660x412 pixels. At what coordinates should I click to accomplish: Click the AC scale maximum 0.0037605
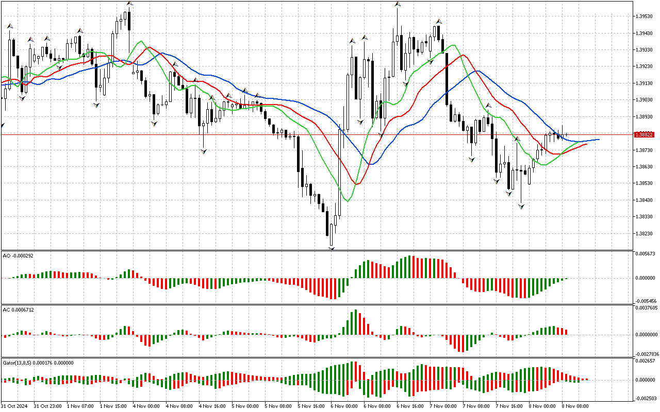click(646, 308)
